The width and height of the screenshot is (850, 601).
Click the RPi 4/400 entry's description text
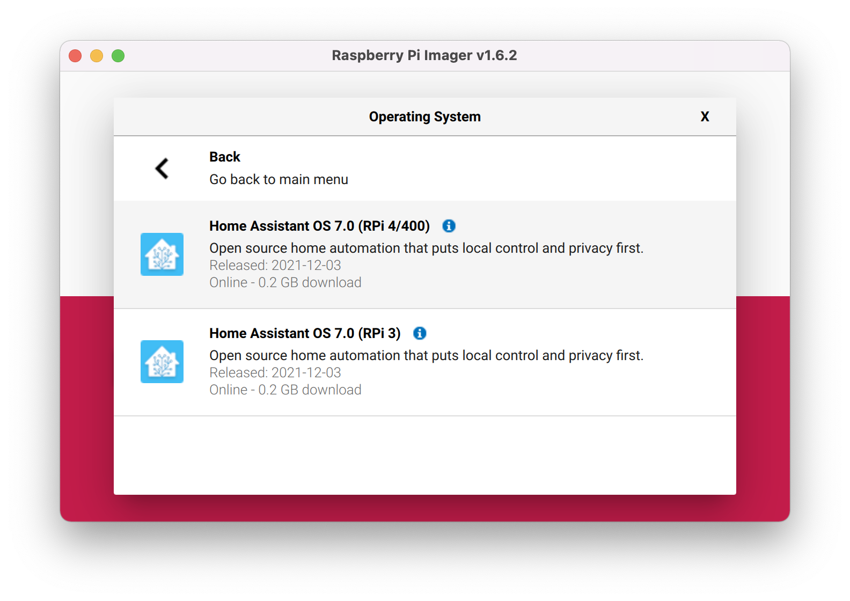(426, 248)
